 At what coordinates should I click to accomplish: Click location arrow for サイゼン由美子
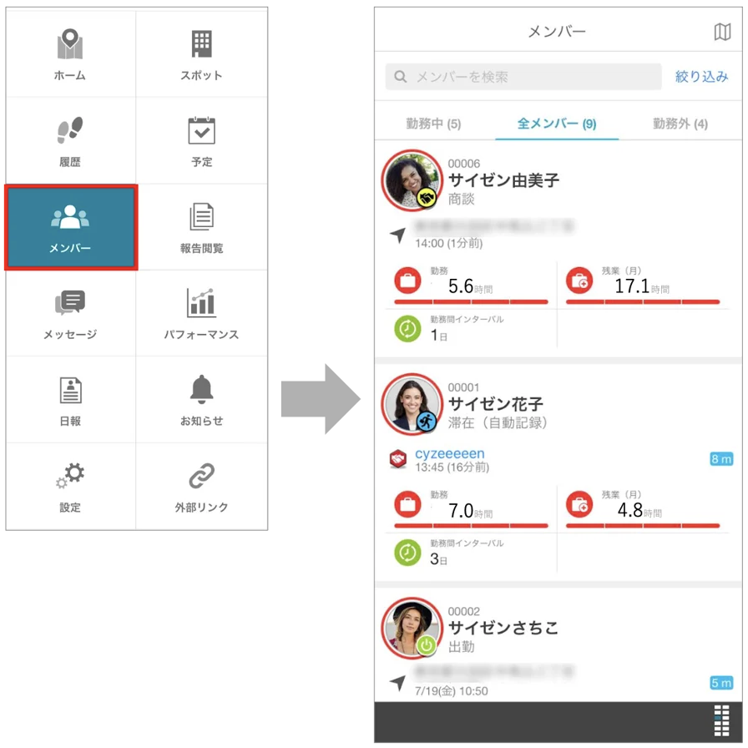click(398, 235)
